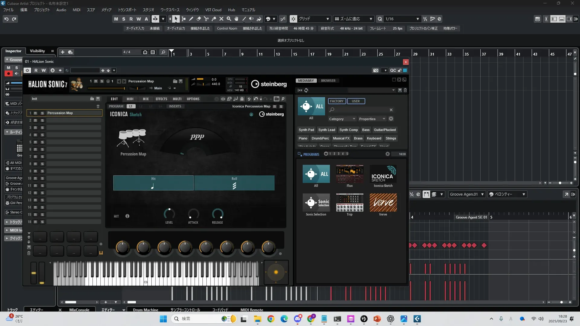
Task: Select the Draw pencil tool
Action: 191,19
